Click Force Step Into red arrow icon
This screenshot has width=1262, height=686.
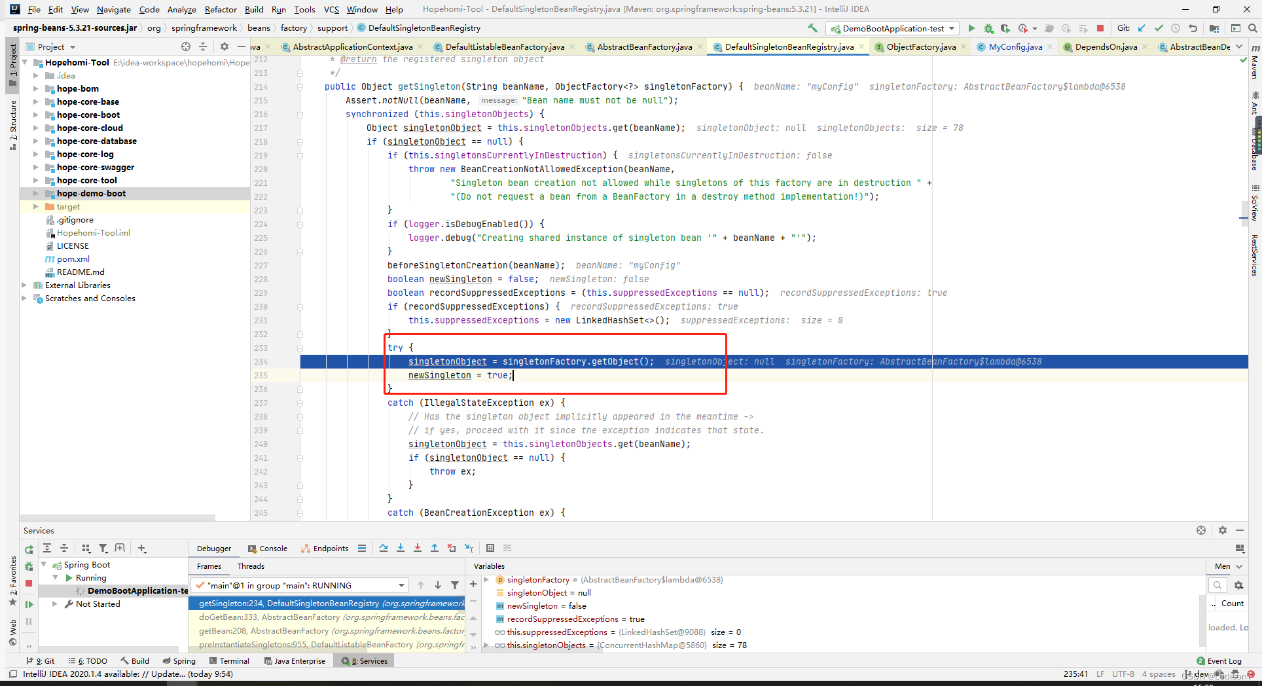point(418,548)
